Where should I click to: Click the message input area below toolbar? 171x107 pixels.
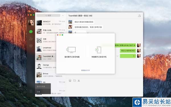(x=105, y=89)
